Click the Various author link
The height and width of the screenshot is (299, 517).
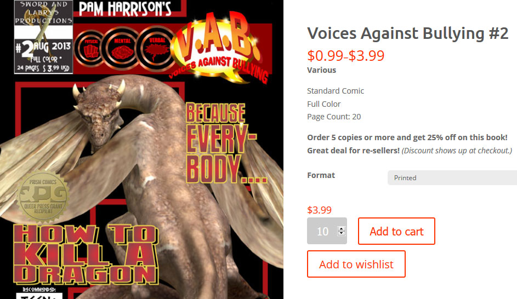coord(321,70)
